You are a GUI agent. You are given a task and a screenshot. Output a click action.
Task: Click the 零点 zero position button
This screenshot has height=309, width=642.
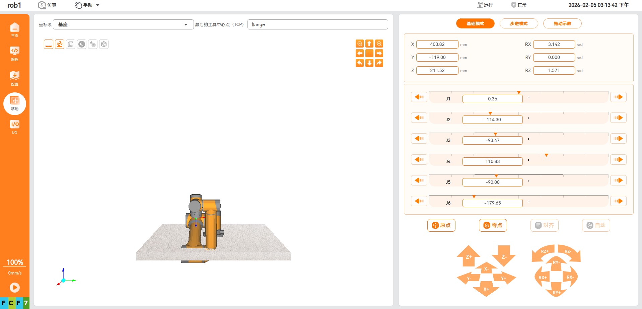click(493, 225)
